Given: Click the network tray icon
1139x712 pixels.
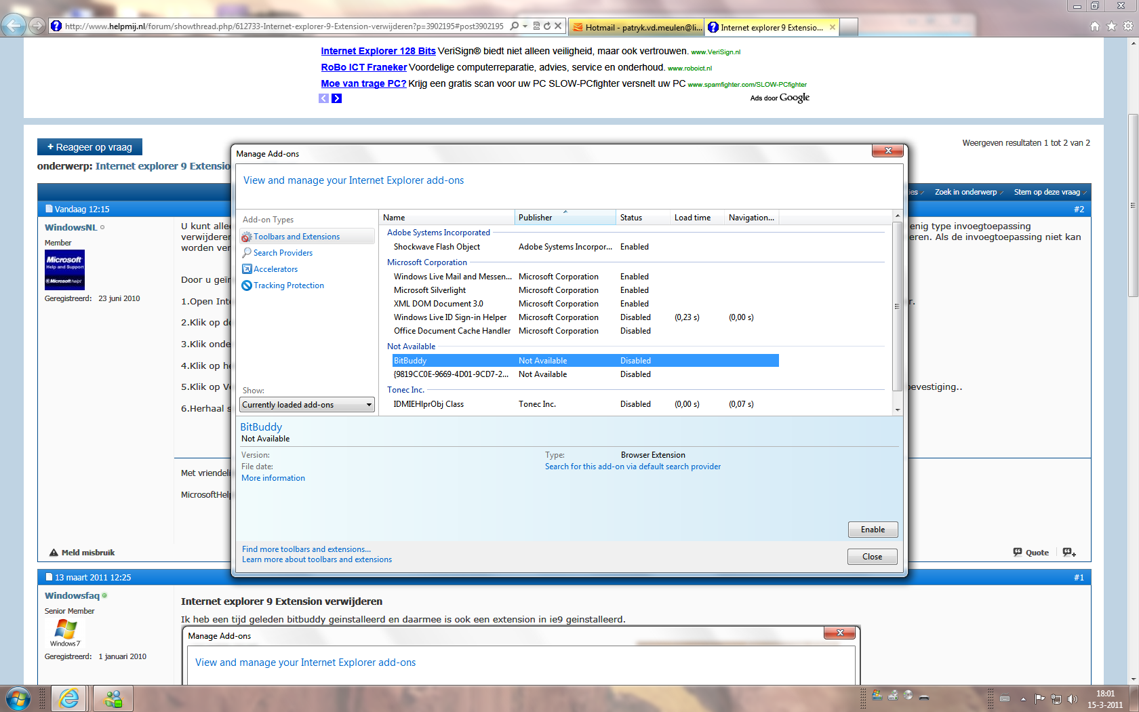Looking at the screenshot, I should [1056, 698].
